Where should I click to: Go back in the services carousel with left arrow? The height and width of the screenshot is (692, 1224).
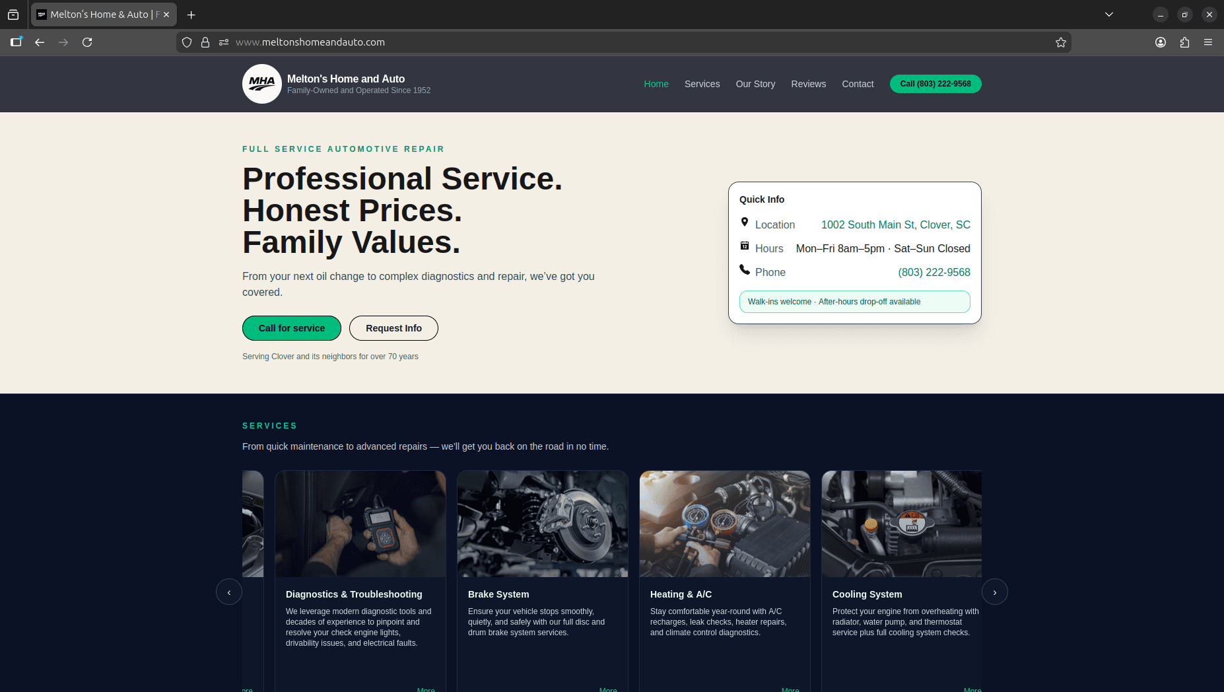[229, 592]
